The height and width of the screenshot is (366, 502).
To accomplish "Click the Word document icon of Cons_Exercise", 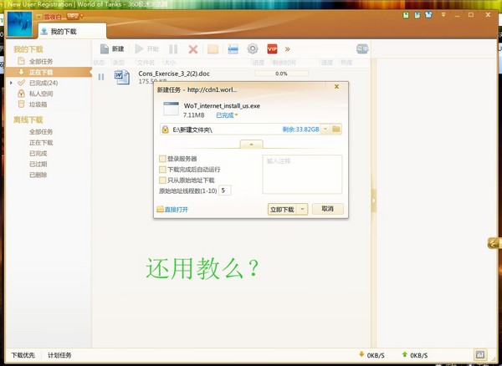I will 122,77.
